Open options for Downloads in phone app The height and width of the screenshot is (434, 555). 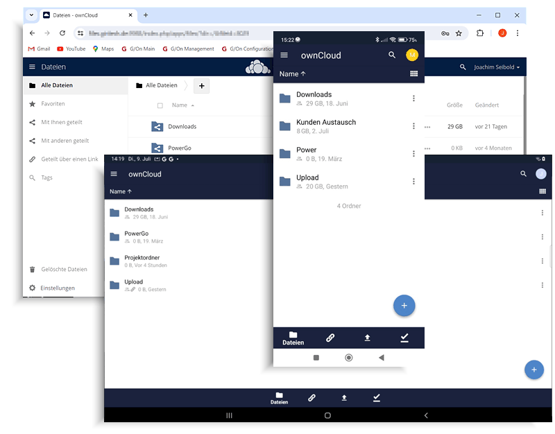(413, 98)
